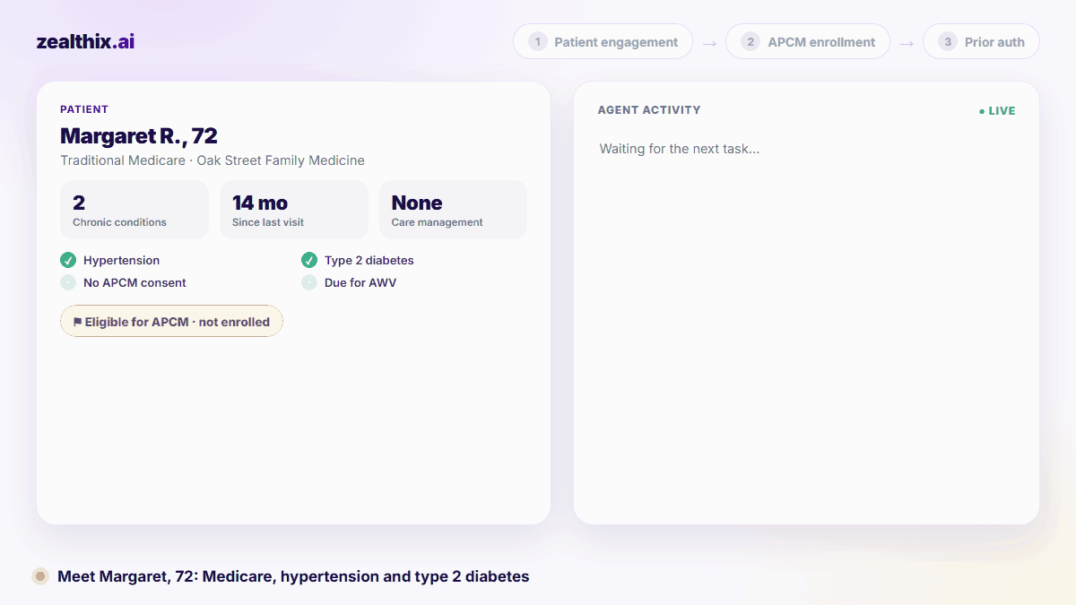Click the Hypertension green check icon
Image resolution: width=1076 pixels, height=605 pixels.
(68, 260)
